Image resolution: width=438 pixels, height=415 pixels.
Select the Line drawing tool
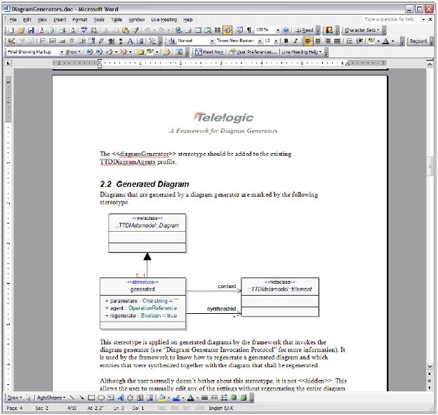coord(72,397)
